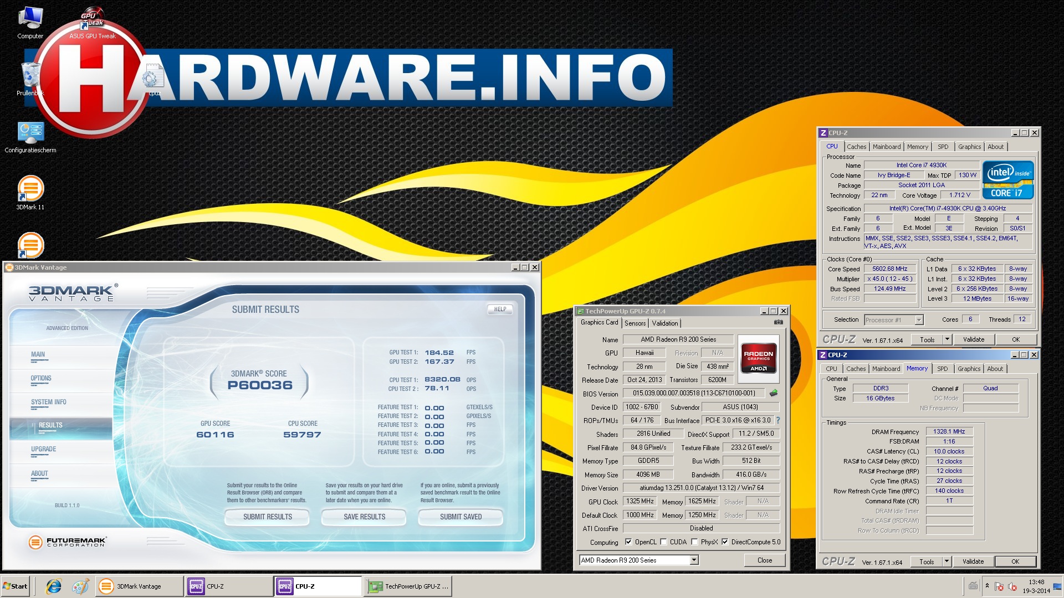Open the Start menu
Image resolution: width=1064 pixels, height=598 pixels.
pos(16,586)
